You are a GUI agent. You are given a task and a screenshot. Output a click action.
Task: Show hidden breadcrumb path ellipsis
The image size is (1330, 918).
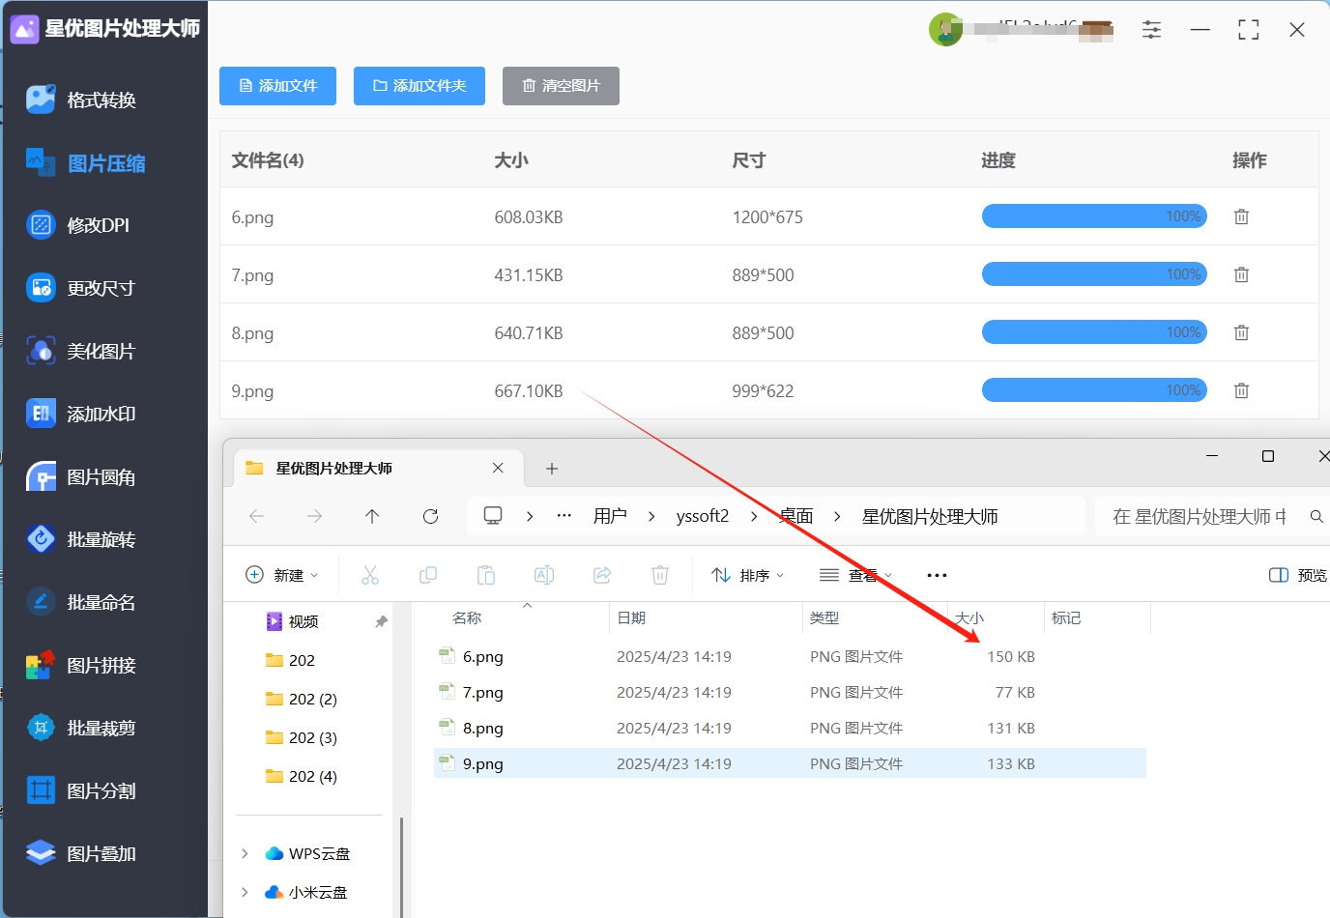(x=564, y=516)
